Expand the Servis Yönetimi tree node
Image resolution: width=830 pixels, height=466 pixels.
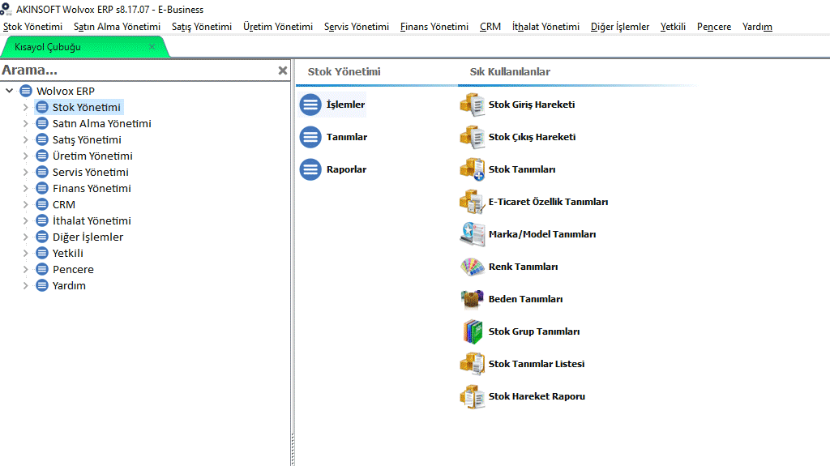pyautogui.click(x=25, y=172)
